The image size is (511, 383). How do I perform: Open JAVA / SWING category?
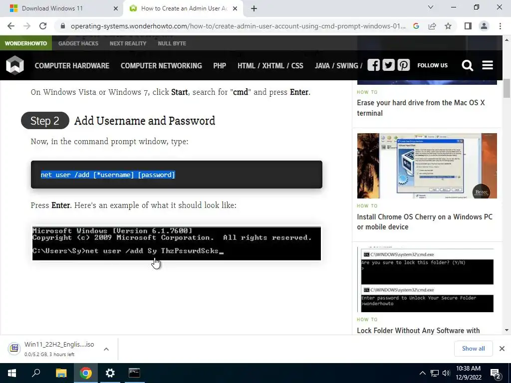pos(339,66)
